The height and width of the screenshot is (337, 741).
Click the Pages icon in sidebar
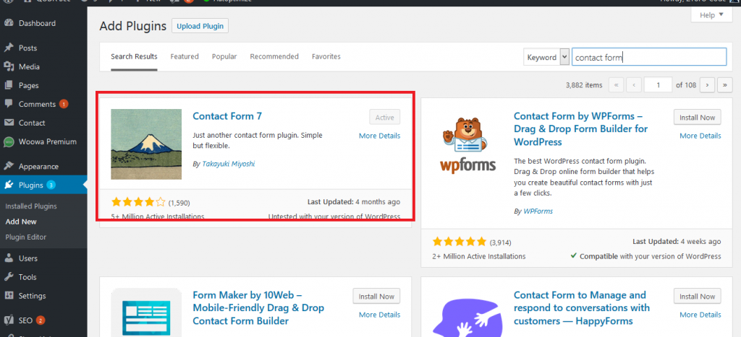(9, 85)
